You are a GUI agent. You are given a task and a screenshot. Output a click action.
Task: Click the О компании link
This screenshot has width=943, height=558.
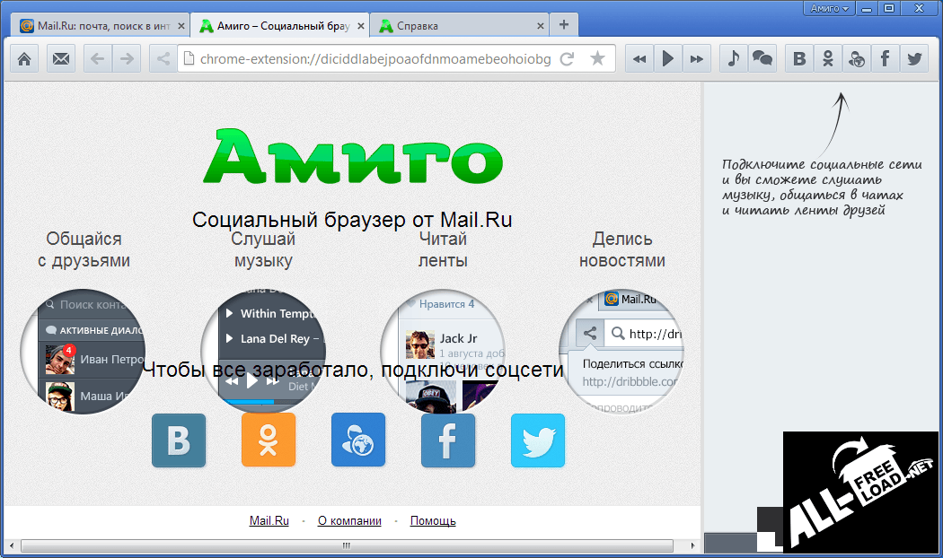pyautogui.click(x=349, y=521)
